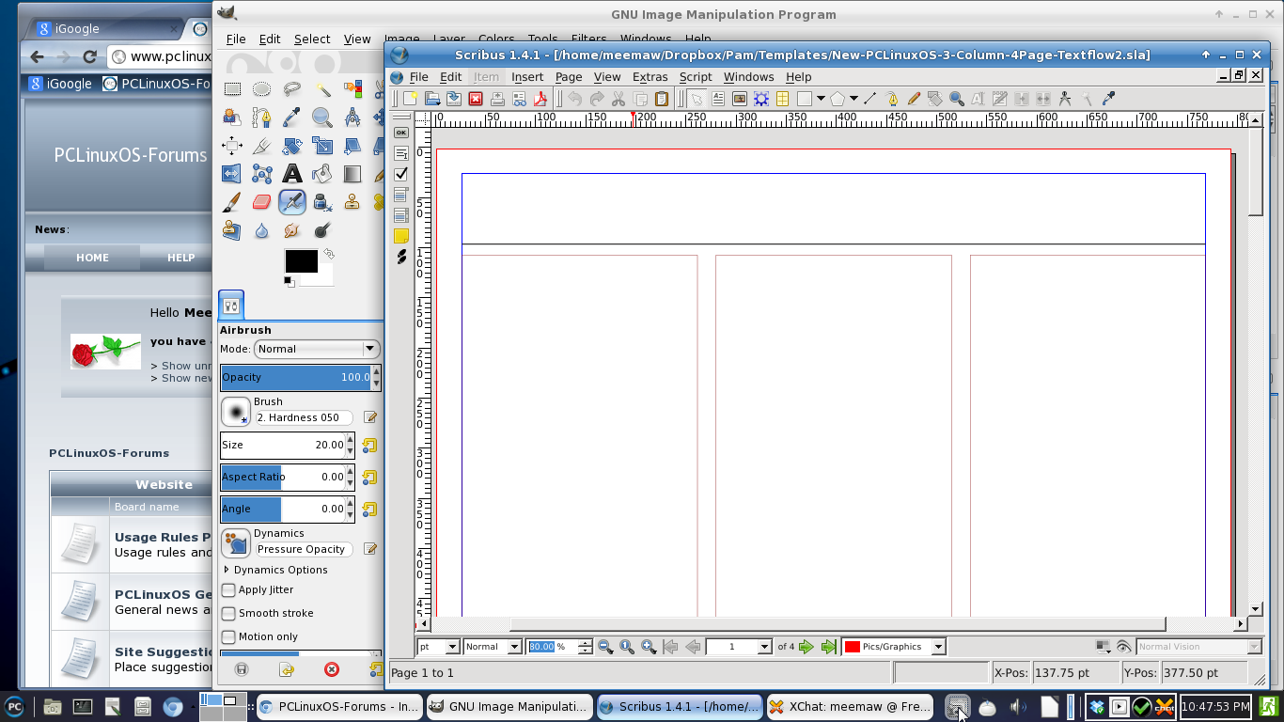Select GIMP Color Picker tool
Screen dimensions: 1284x722
pyautogui.click(x=292, y=118)
